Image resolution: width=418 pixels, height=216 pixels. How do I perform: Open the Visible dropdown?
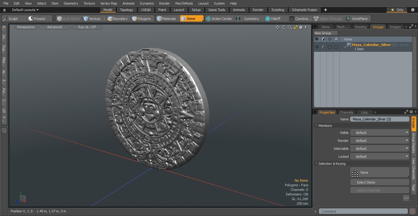point(379,133)
